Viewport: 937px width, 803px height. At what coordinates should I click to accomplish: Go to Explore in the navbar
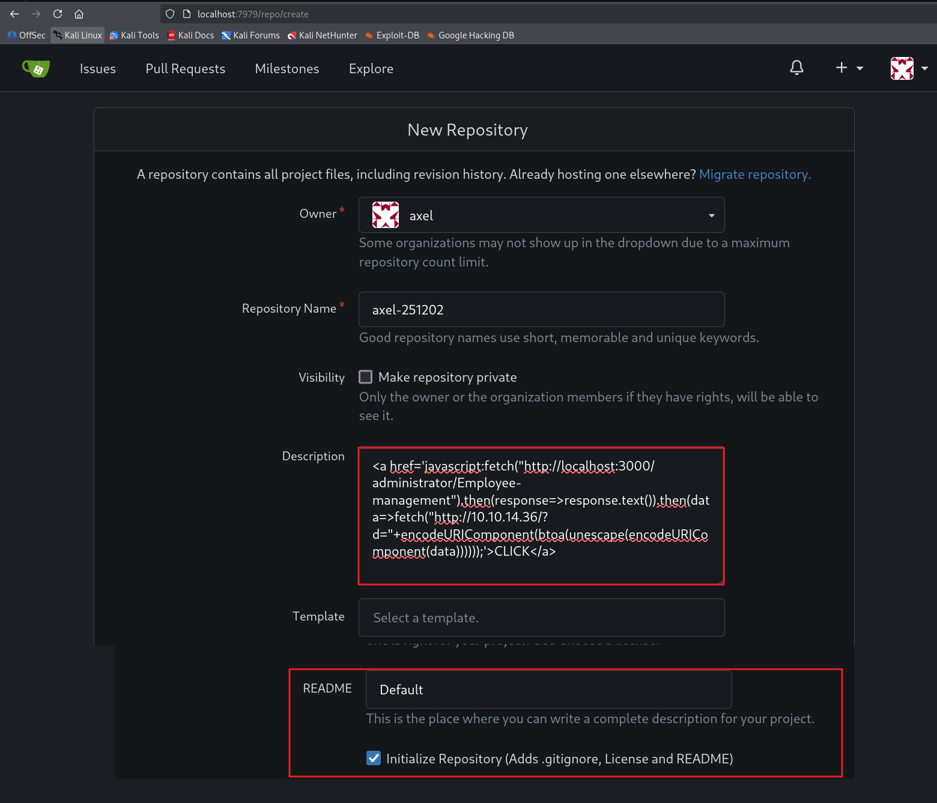point(371,69)
